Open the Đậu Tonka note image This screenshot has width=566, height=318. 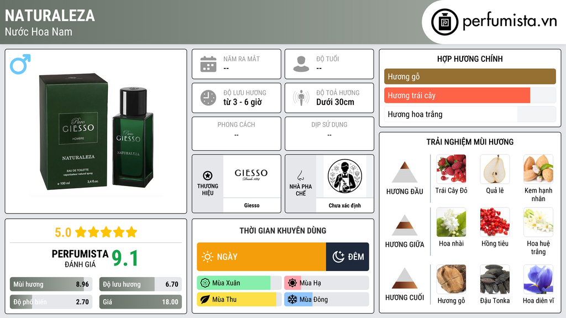tap(495, 279)
